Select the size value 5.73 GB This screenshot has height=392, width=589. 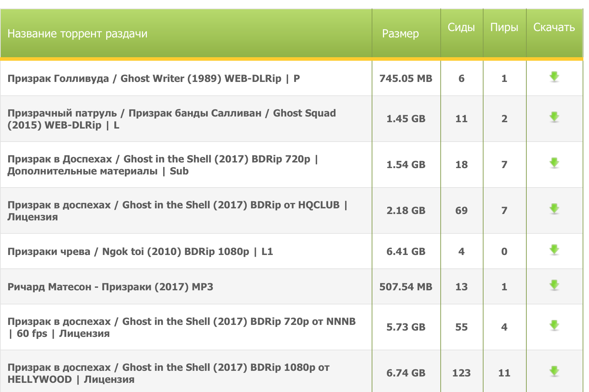(x=406, y=327)
